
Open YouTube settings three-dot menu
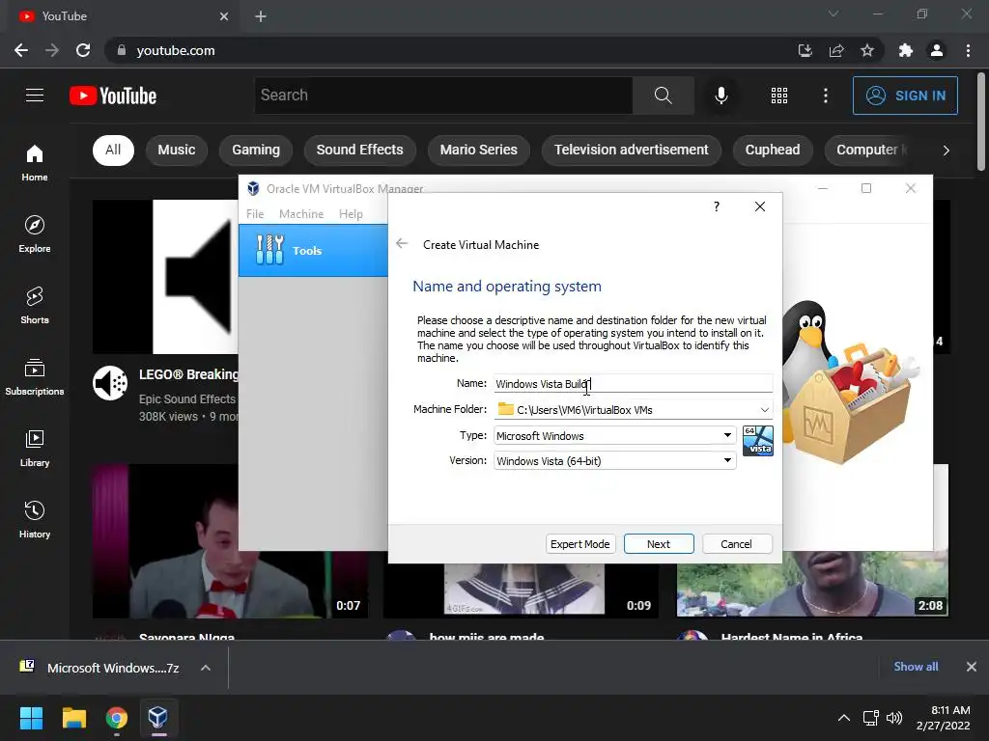click(x=825, y=96)
